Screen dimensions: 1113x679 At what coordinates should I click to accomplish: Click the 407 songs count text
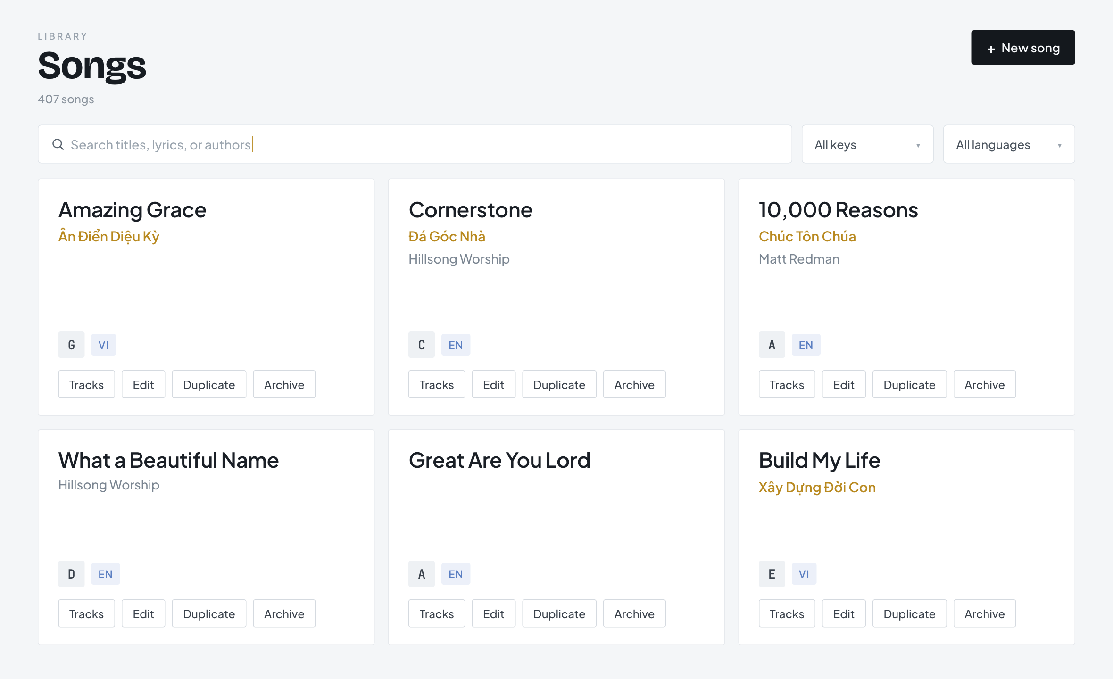(66, 99)
